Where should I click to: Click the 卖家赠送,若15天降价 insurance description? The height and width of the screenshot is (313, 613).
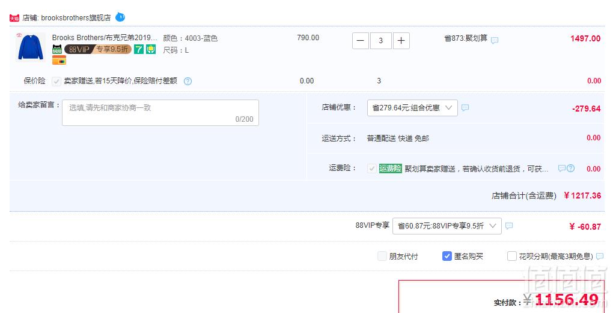[120, 81]
